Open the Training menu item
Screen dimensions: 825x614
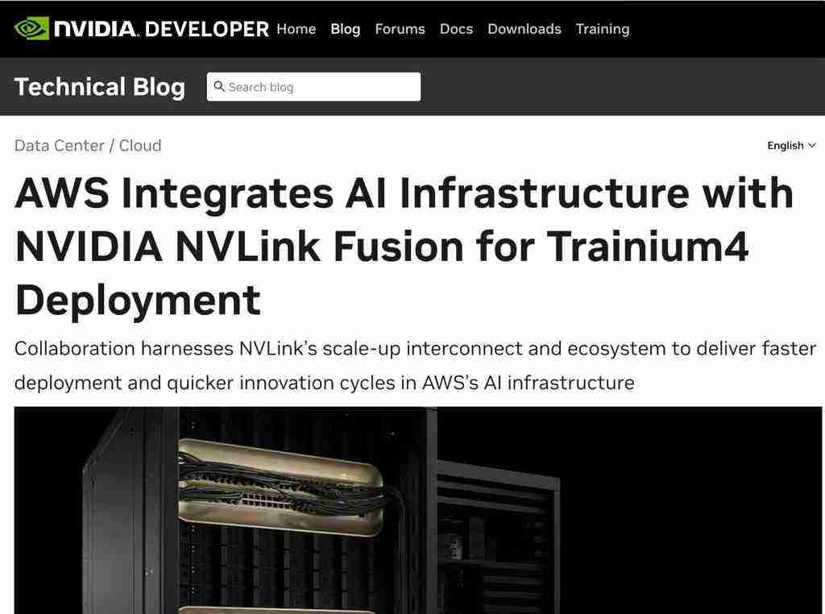point(602,29)
